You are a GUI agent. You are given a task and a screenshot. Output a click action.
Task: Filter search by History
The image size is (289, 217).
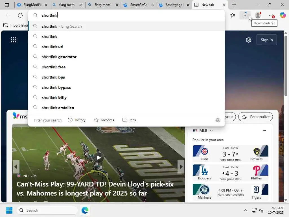[77, 120]
